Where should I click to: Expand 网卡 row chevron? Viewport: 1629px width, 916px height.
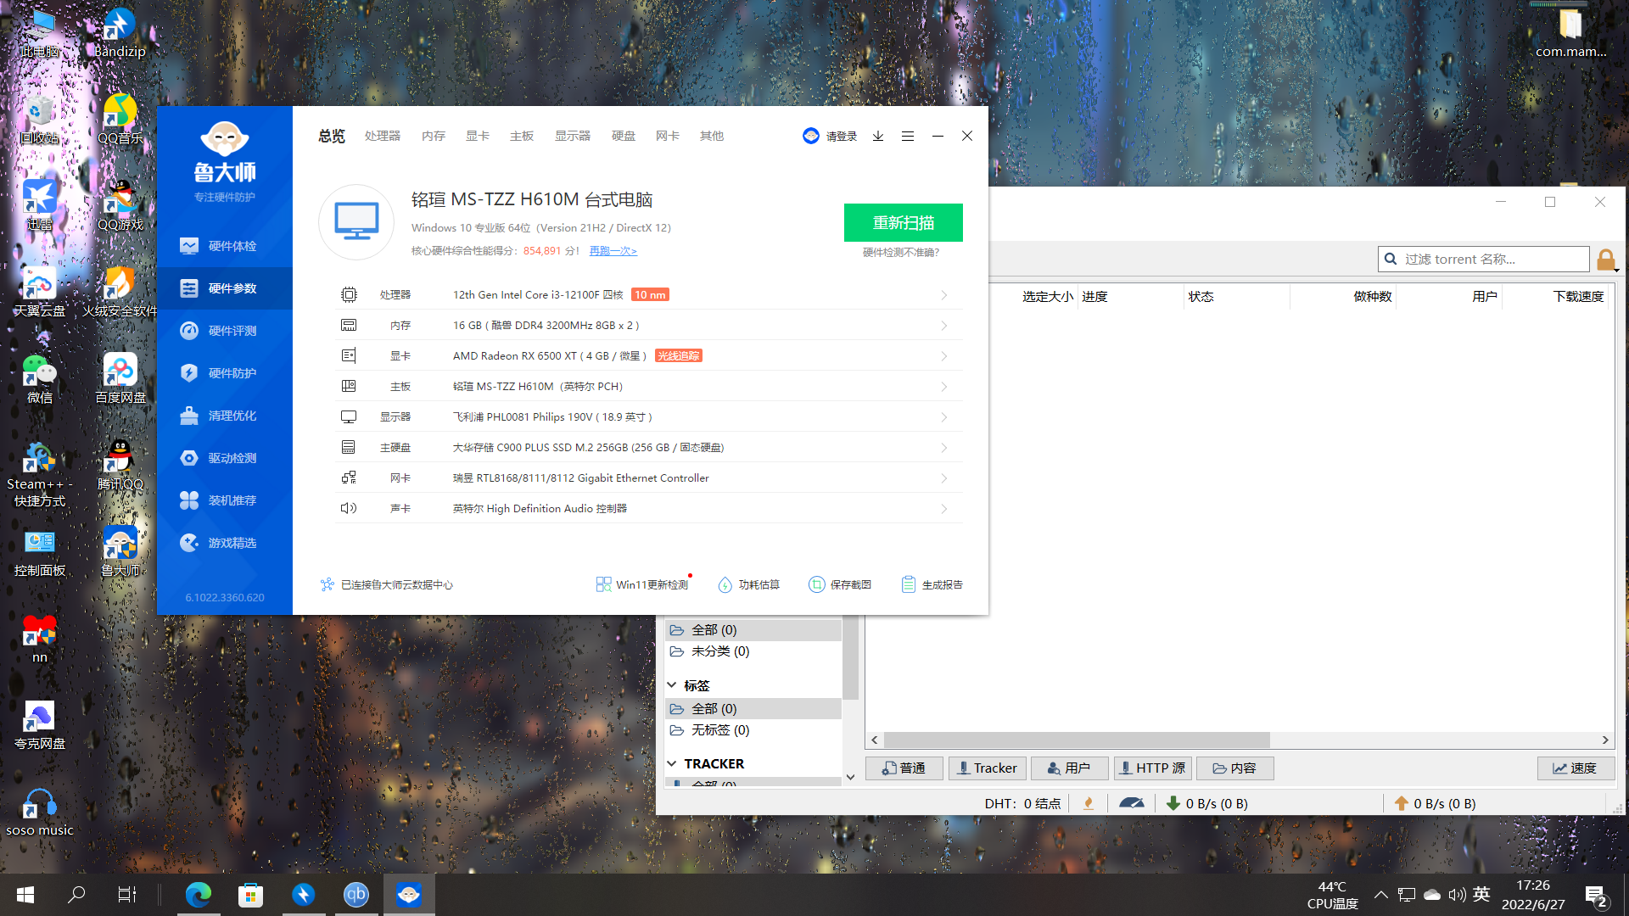point(944,478)
